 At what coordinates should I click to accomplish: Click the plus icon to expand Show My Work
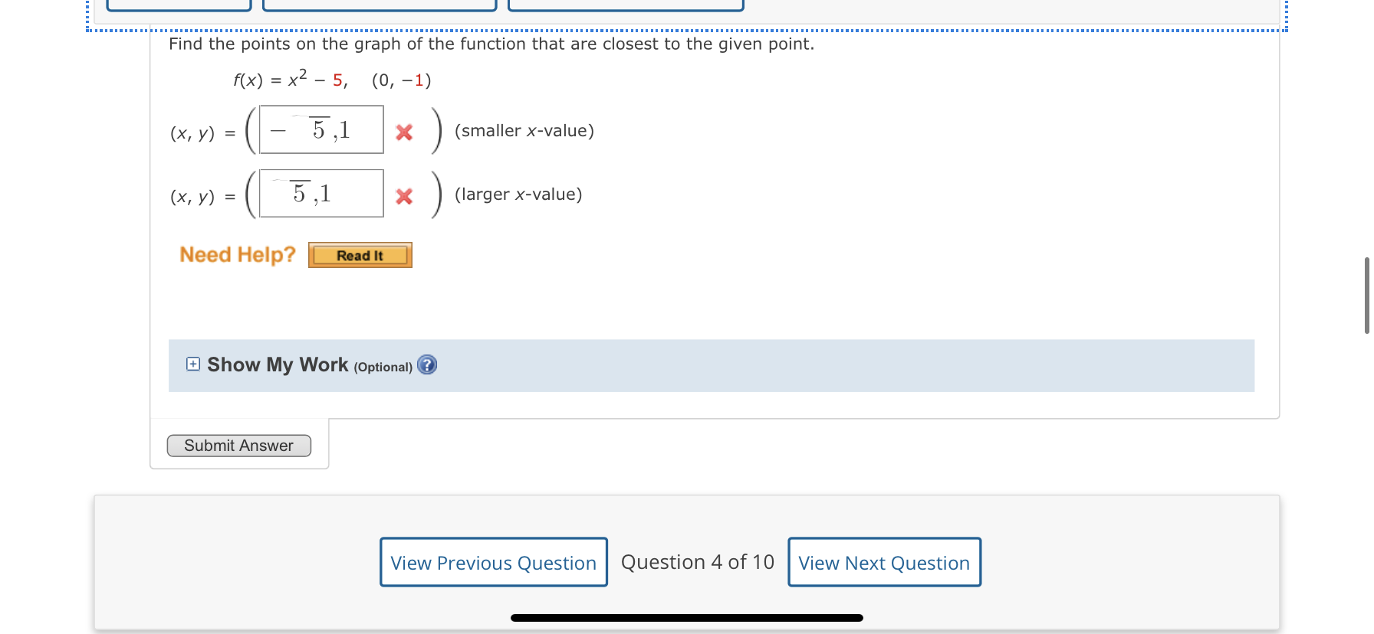click(x=192, y=364)
